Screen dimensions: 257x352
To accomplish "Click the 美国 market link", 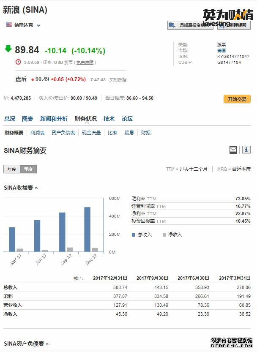I will [221, 51].
